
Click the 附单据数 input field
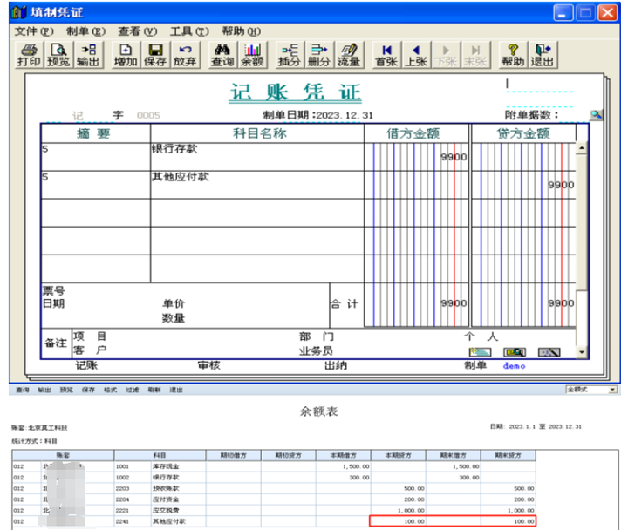coord(574,115)
